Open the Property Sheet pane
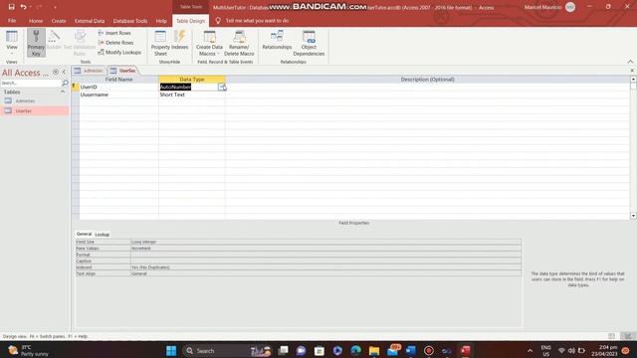 tap(160, 43)
